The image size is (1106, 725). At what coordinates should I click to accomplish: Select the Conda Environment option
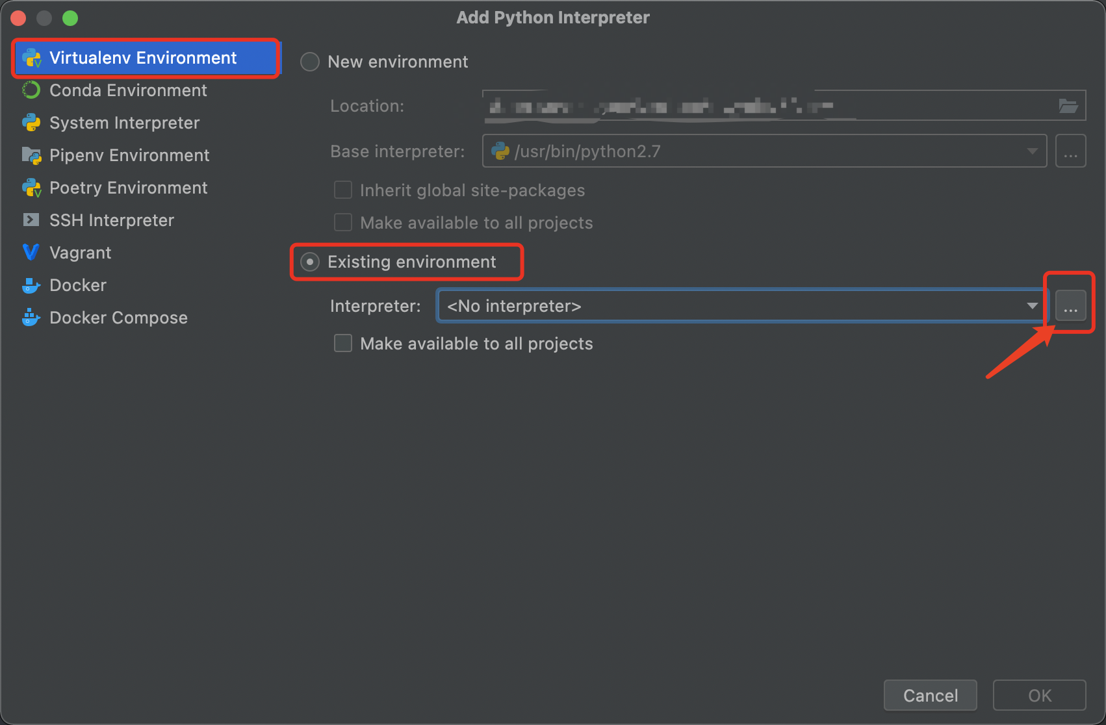[x=127, y=90]
